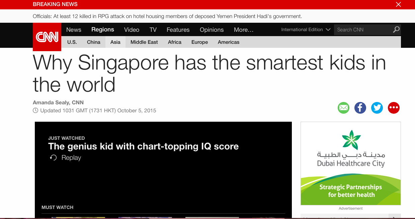
Task: Go to the Video section
Action: [132, 30]
